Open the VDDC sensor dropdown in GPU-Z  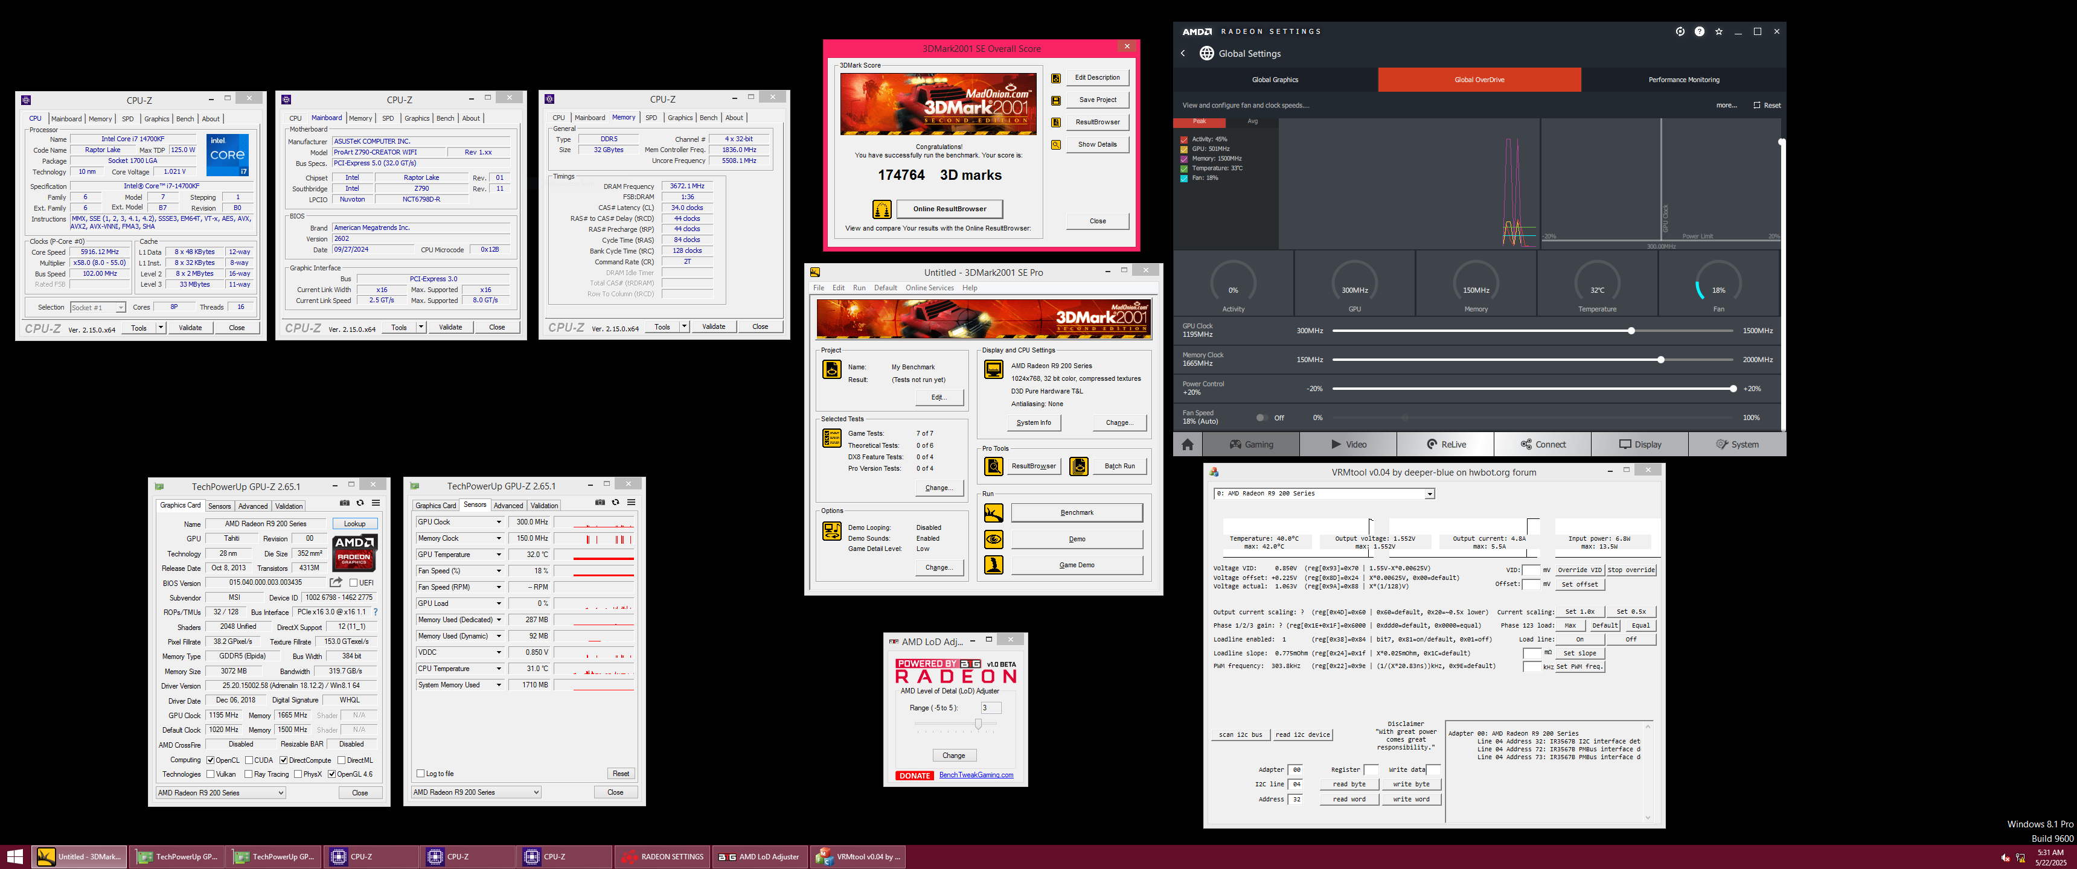(498, 652)
